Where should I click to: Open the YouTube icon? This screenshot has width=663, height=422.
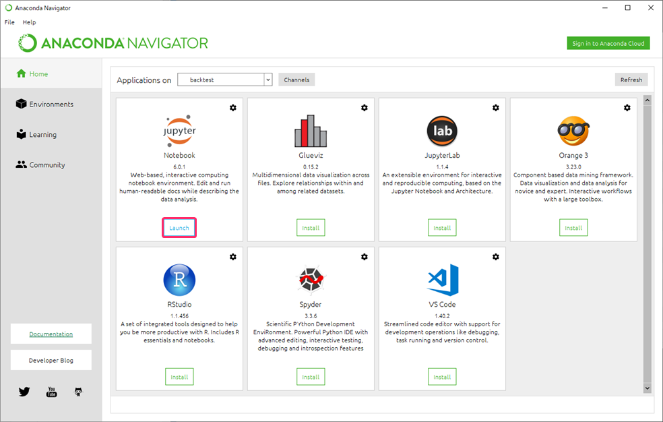point(52,392)
